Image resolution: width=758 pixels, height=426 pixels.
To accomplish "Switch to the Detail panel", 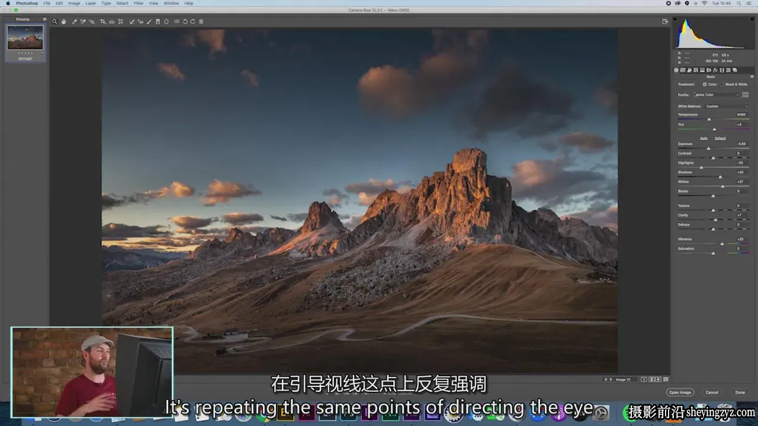I will point(689,70).
